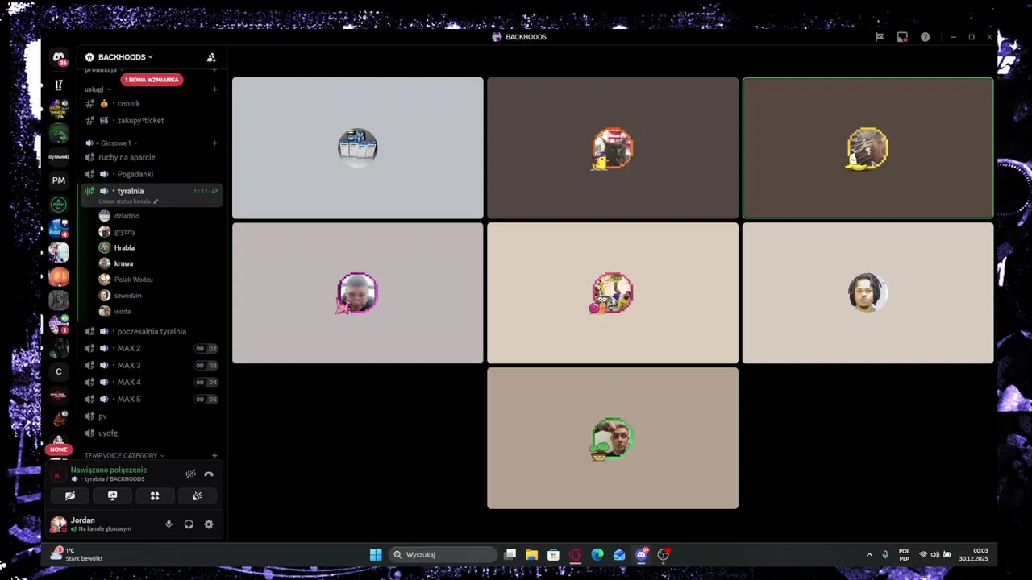The height and width of the screenshot is (580, 1032).
Task: Open the C server in server list
Action: coord(59,372)
